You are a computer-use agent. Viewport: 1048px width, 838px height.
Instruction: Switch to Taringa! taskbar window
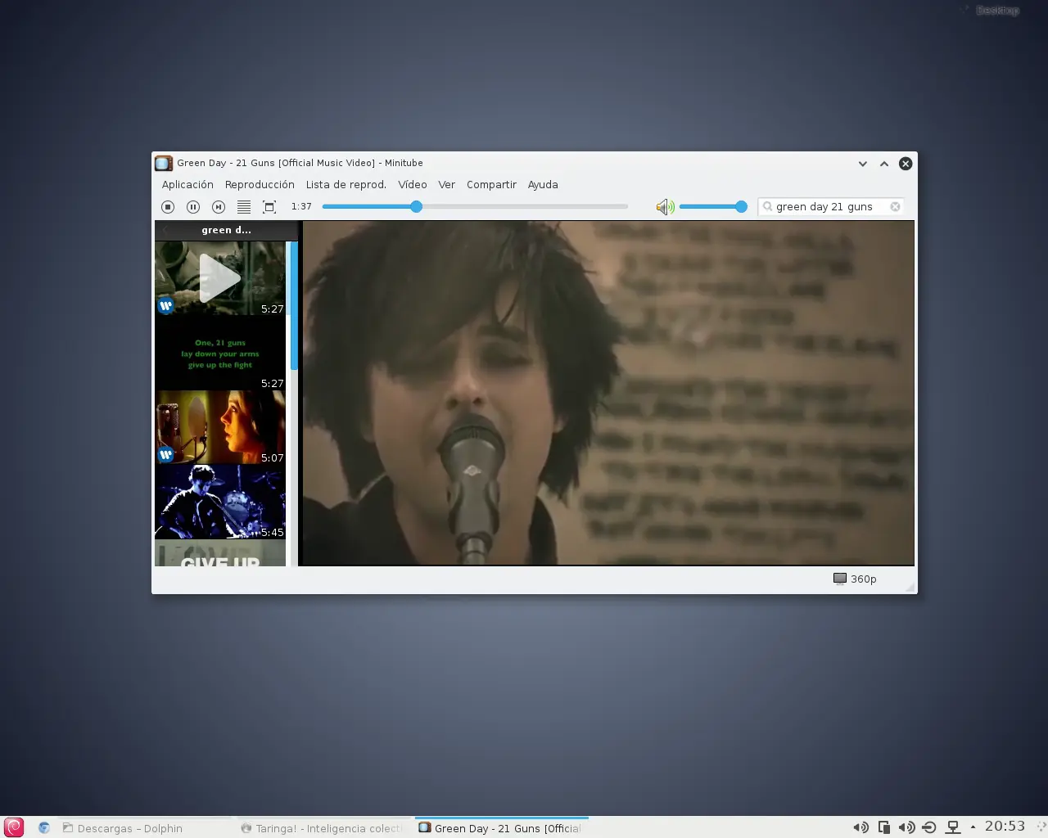tap(323, 828)
